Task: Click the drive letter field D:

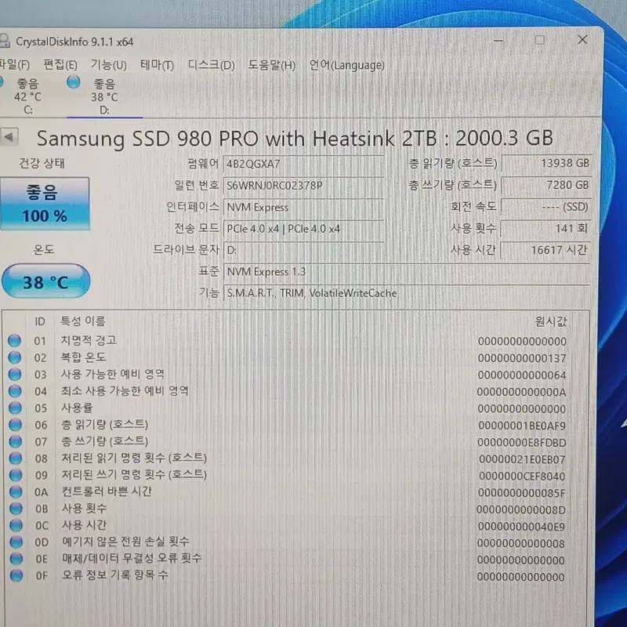Action: 303,250
